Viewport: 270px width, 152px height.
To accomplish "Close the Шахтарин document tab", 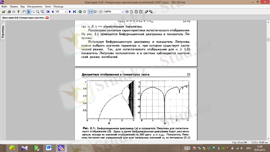I will 47,18.
